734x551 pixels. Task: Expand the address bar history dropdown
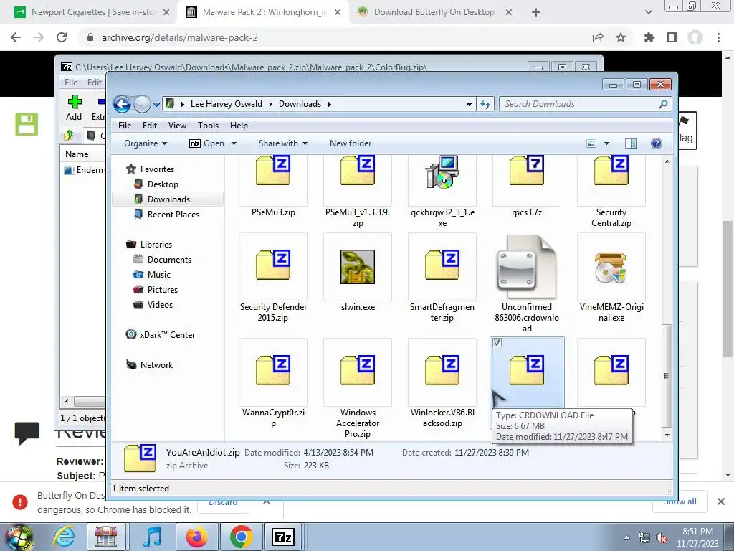click(469, 105)
